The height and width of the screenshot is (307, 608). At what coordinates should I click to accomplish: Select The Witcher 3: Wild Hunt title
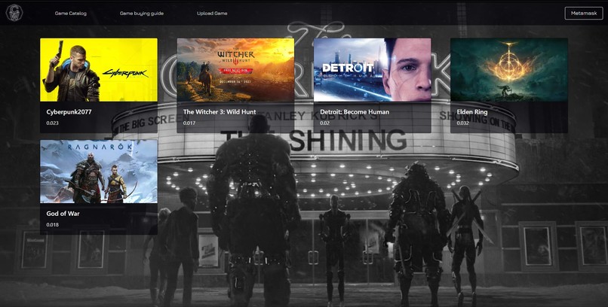pyautogui.click(x=220, y=112)
